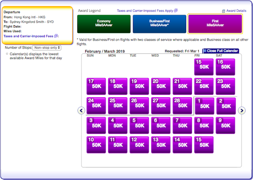Click the 'Requested: Fri Mar 1' text
253x180 pixels.
182,51
